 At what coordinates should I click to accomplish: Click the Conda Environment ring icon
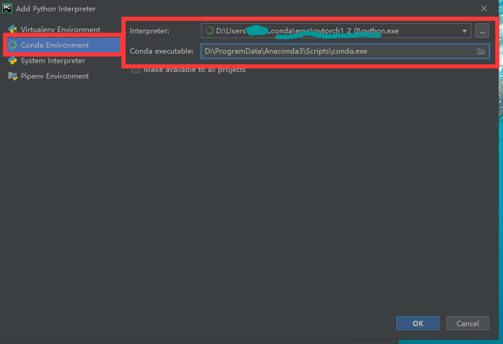point(13,45)
